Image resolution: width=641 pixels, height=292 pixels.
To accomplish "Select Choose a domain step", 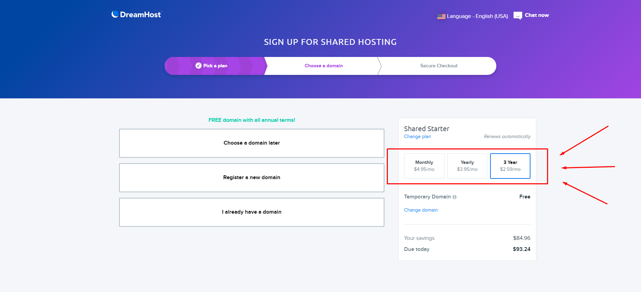I will point(324,66).
